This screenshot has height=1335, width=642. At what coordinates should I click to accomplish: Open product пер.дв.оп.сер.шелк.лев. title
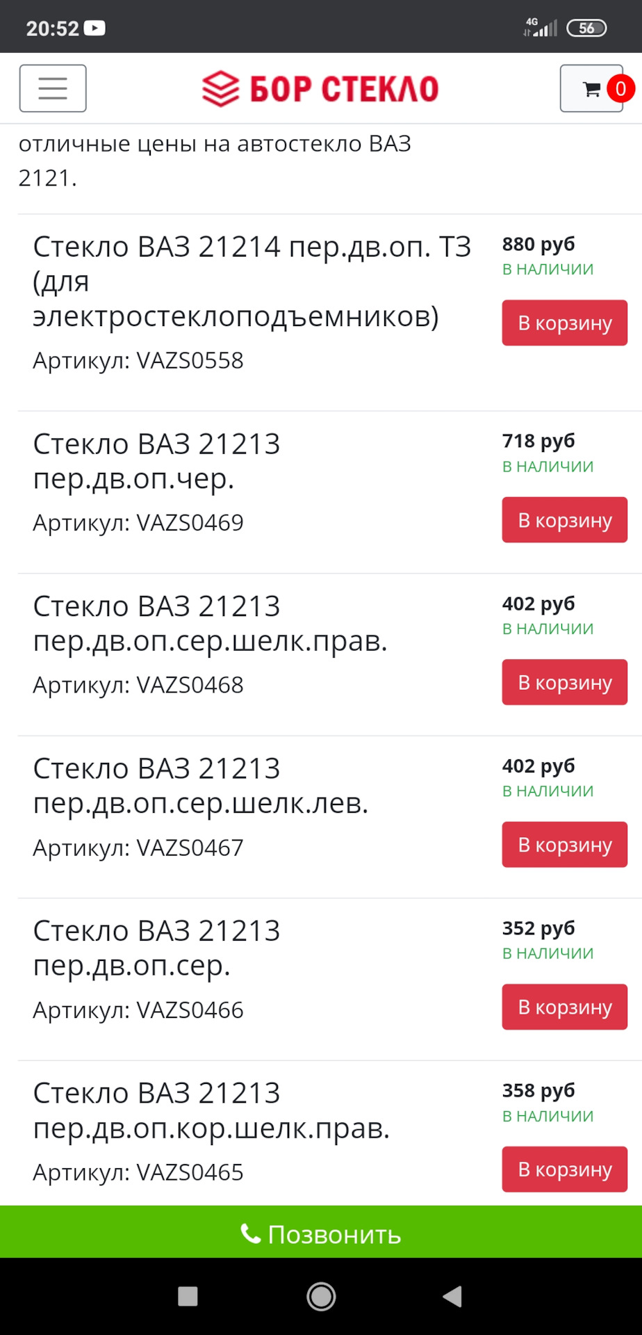(201, 786)
